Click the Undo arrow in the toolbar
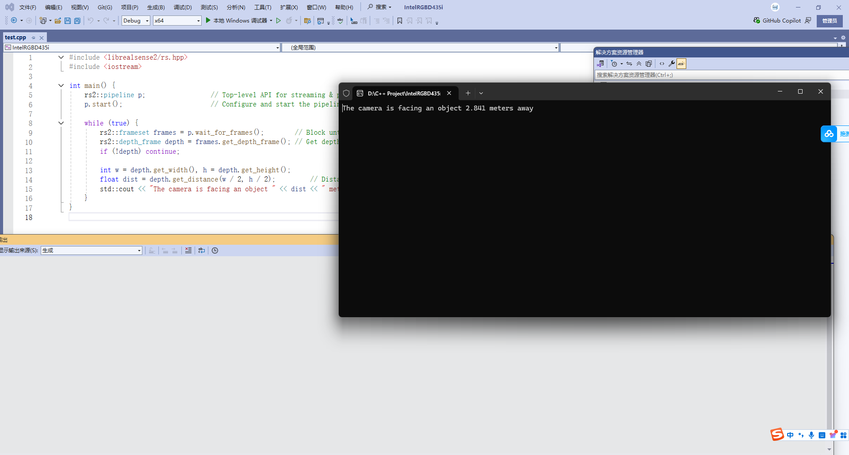The image size is (849, 455). point(91,20)
